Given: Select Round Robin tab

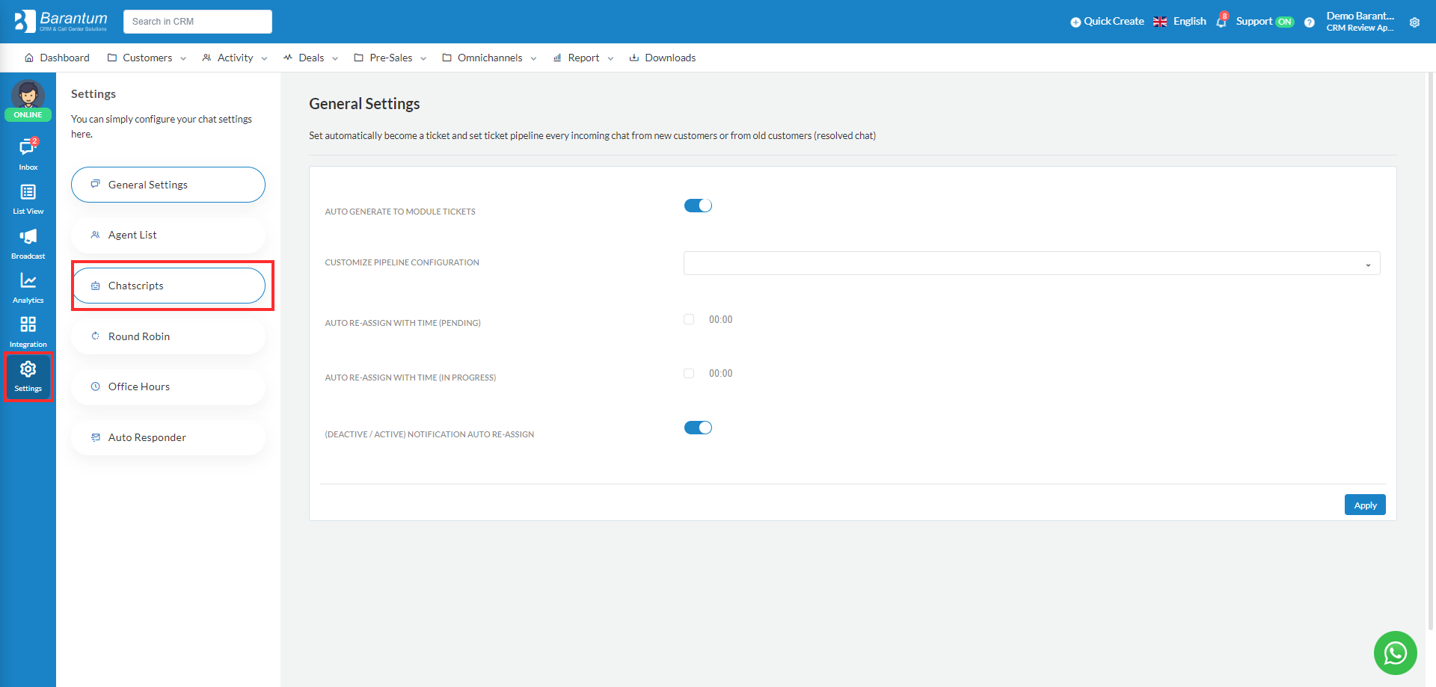Looking at the screenshot, I should tap(168, 336).
